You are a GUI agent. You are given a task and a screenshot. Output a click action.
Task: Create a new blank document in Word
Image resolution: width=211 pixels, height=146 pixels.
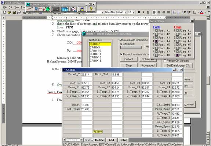(4, 13)
